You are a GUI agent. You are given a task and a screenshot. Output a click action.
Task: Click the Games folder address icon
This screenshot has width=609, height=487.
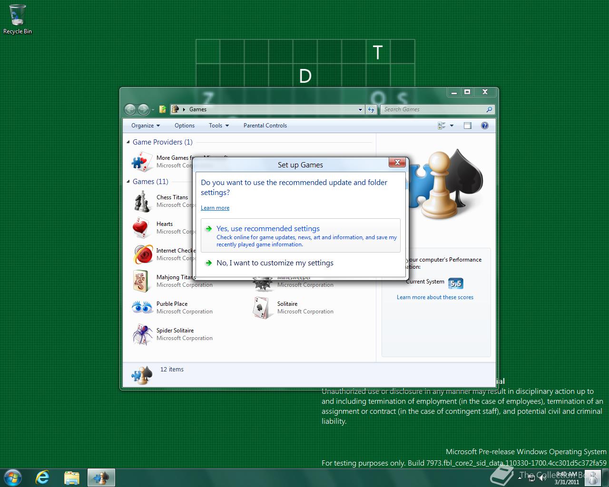175,109
